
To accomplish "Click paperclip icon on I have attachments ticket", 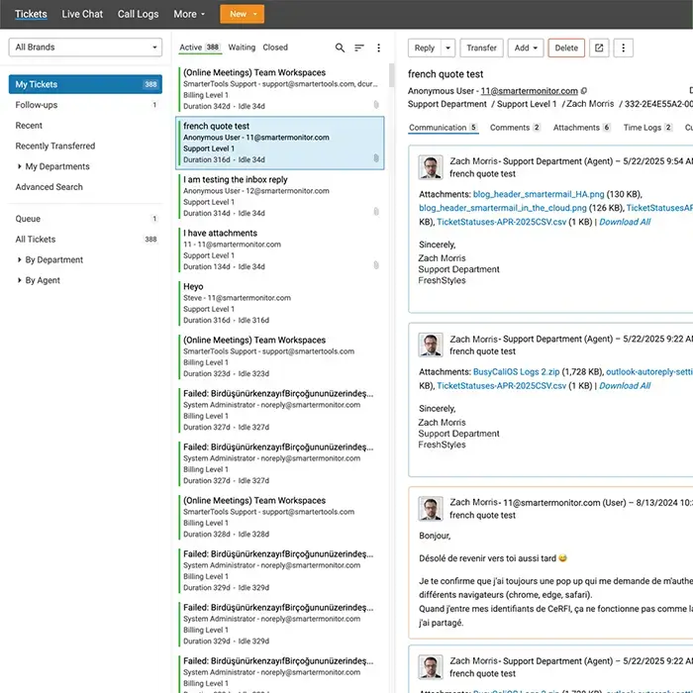I will point(376,265).
